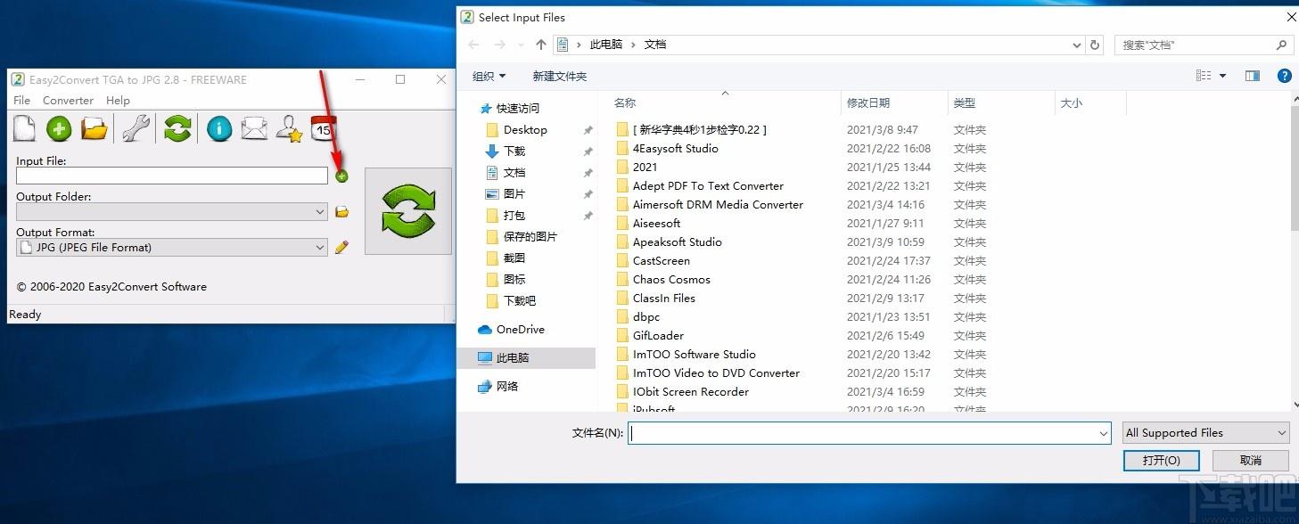The width and height of the screenshot is (1299, 524).
Task: Open the view options dropdown arrow
Action: 1222,76
